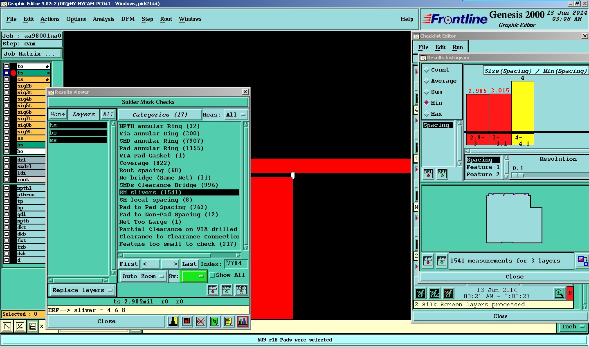Enable the Show All checkbox
The height and width of the screenshot is (348, 589).
212,275
